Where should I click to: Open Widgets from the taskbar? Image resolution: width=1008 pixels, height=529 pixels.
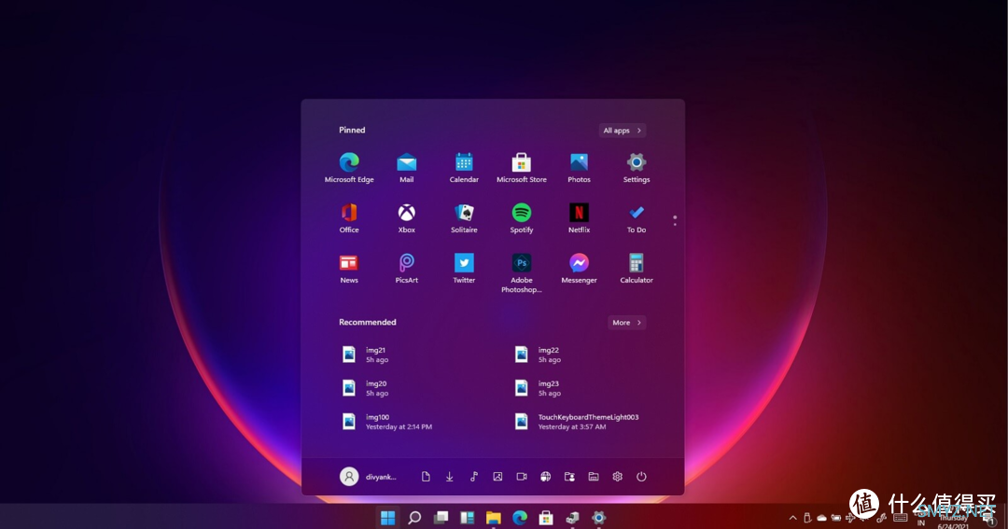pos(468,518)
